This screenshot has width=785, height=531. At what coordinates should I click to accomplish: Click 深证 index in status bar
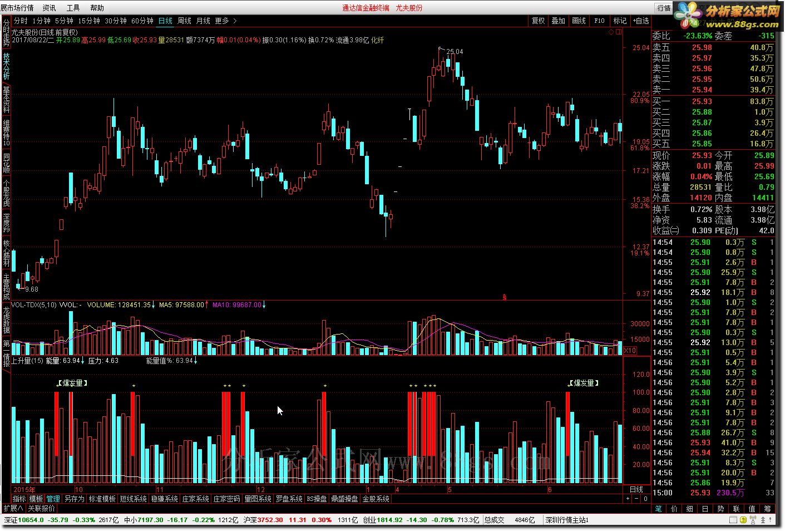[x=63, y=520]
